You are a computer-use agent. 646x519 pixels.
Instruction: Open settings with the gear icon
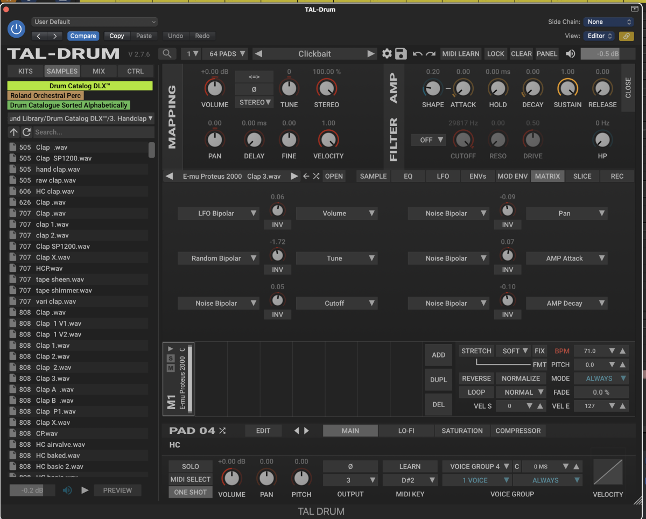coord(387,54)
